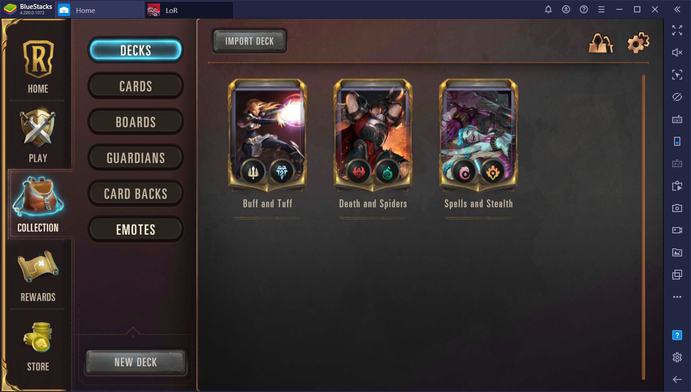Open the Rewards map scroll icon
Image resolution: width=691 pixels, height=392 pixels.
tap(38, 276)
